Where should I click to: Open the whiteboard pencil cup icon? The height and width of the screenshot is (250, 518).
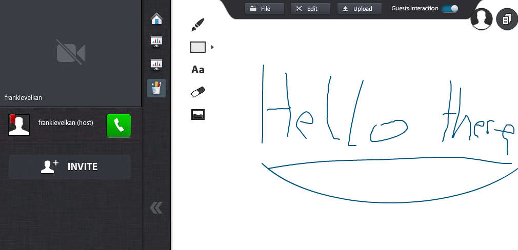tap(156, 88)
